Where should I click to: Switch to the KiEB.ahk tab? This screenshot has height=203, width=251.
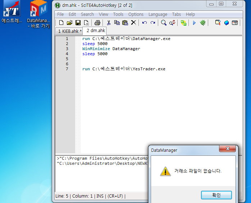69,31
